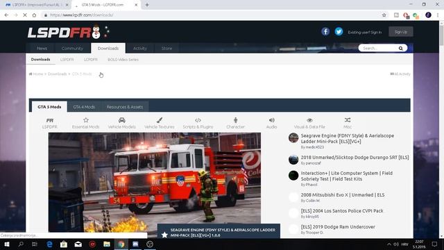Open [ELS] 2019 Dodge Ram Undercover link
444x250 pixels.
pyautogui.click(x=338, y=227)
